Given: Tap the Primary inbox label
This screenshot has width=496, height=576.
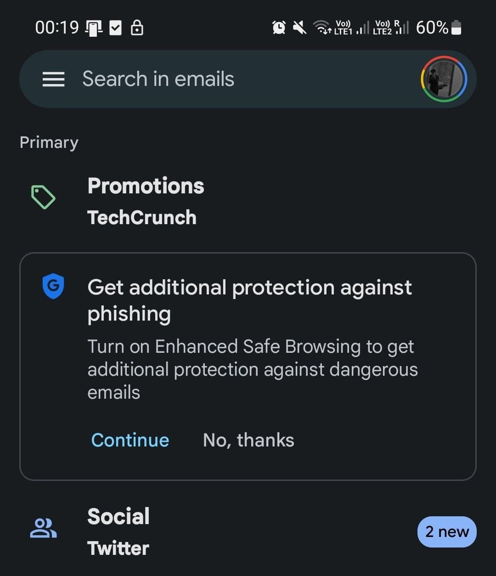Looking at the screenshot, I should click(49, 142).
